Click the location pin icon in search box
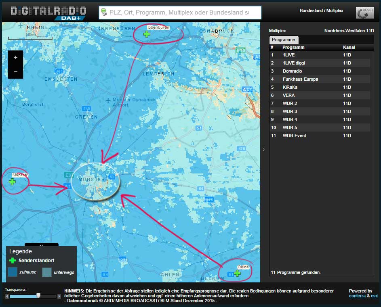Screen dimensions: 381x307 104,13
